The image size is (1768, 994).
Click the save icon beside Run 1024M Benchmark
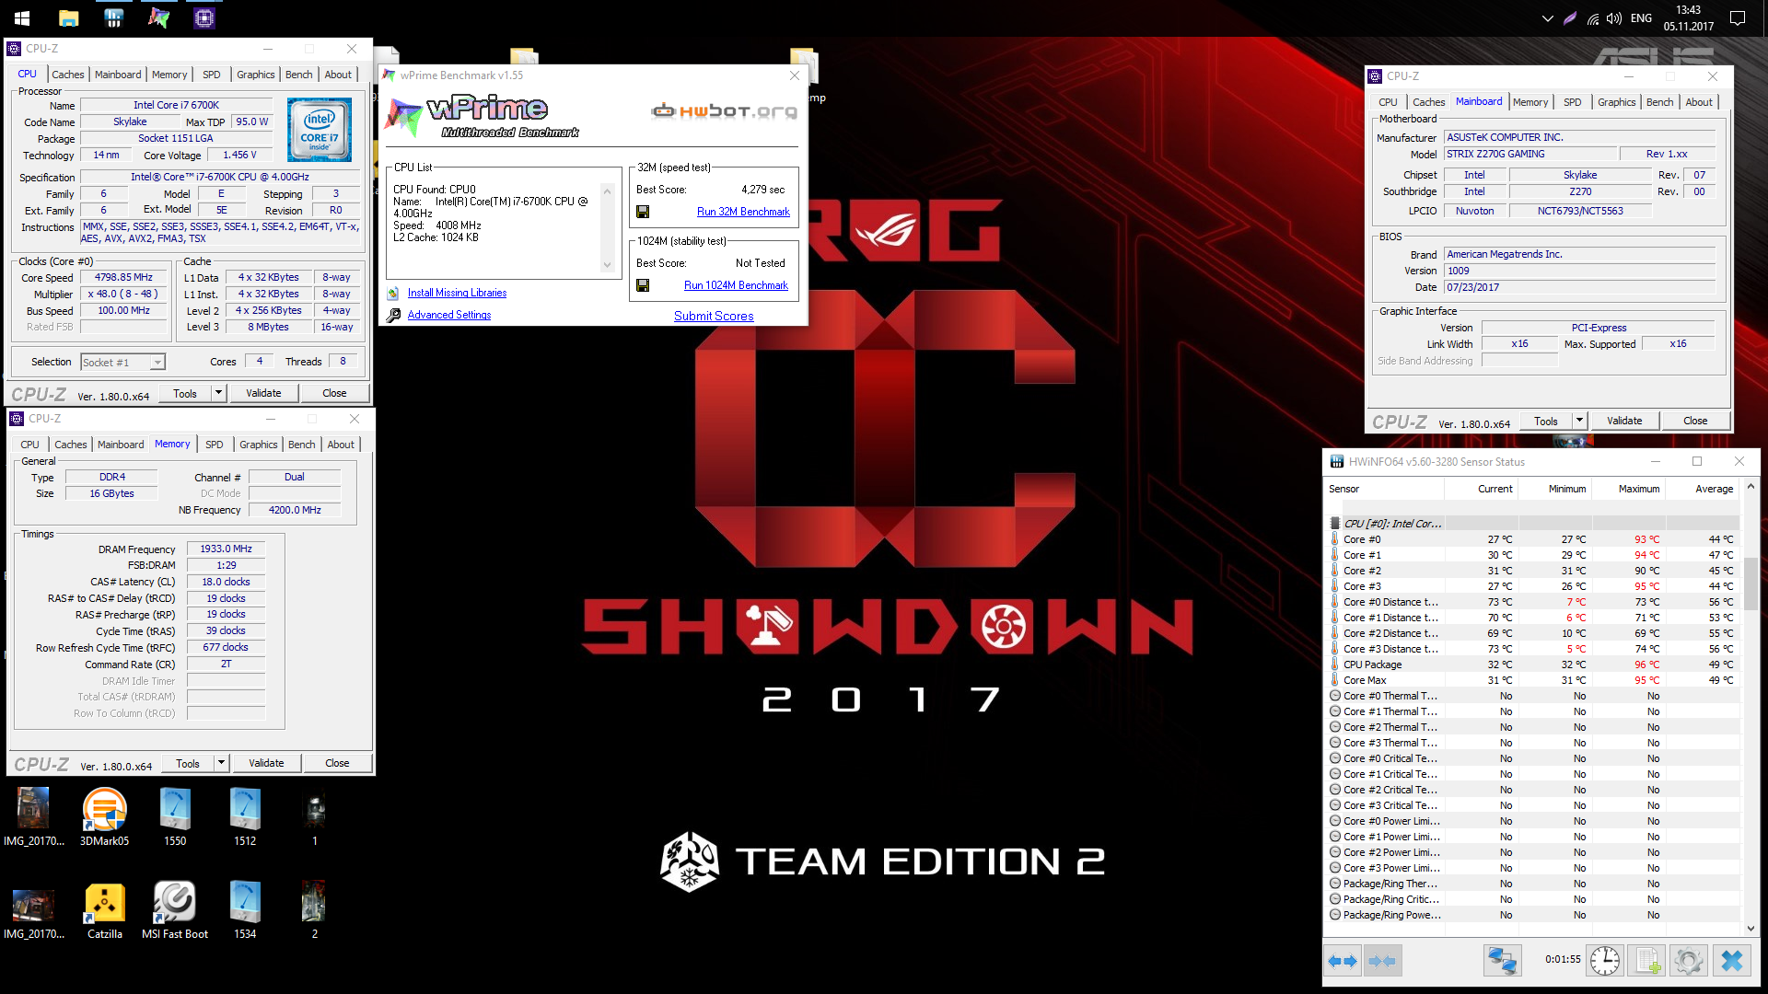coord(643,285)
